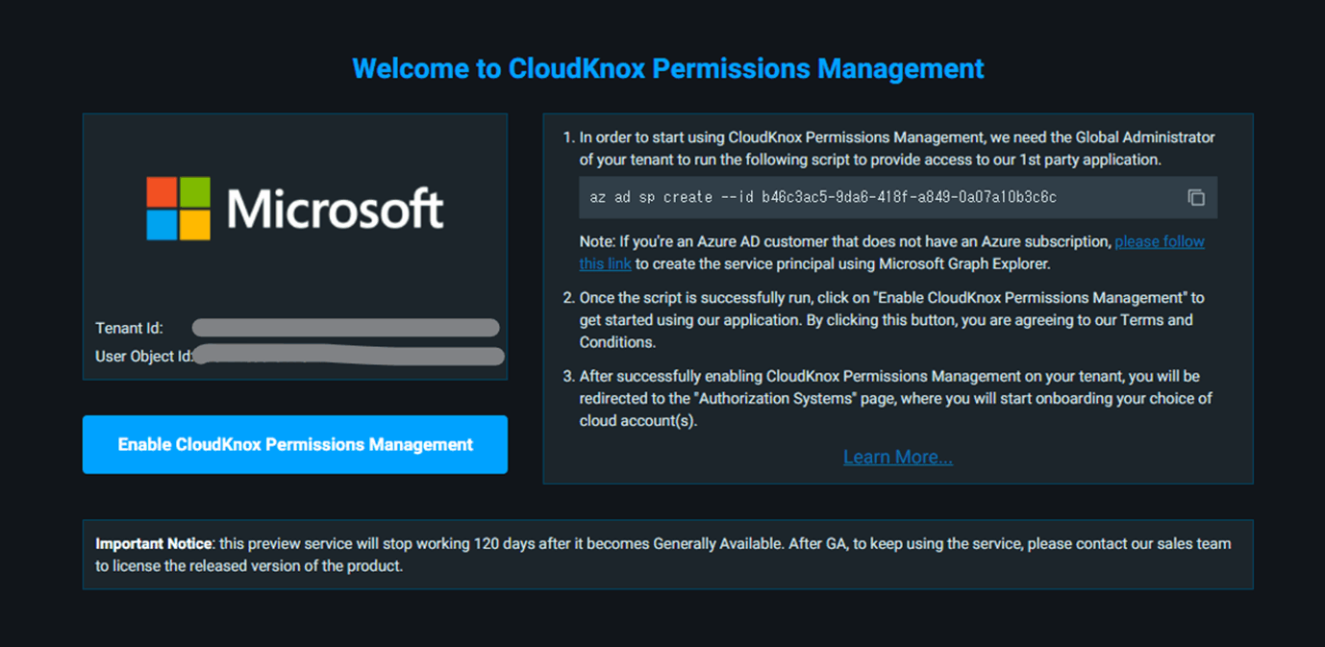Click the "After successfully enabling" step text
The width and height of the screenshot is (1325, 647).
point(895,399)
